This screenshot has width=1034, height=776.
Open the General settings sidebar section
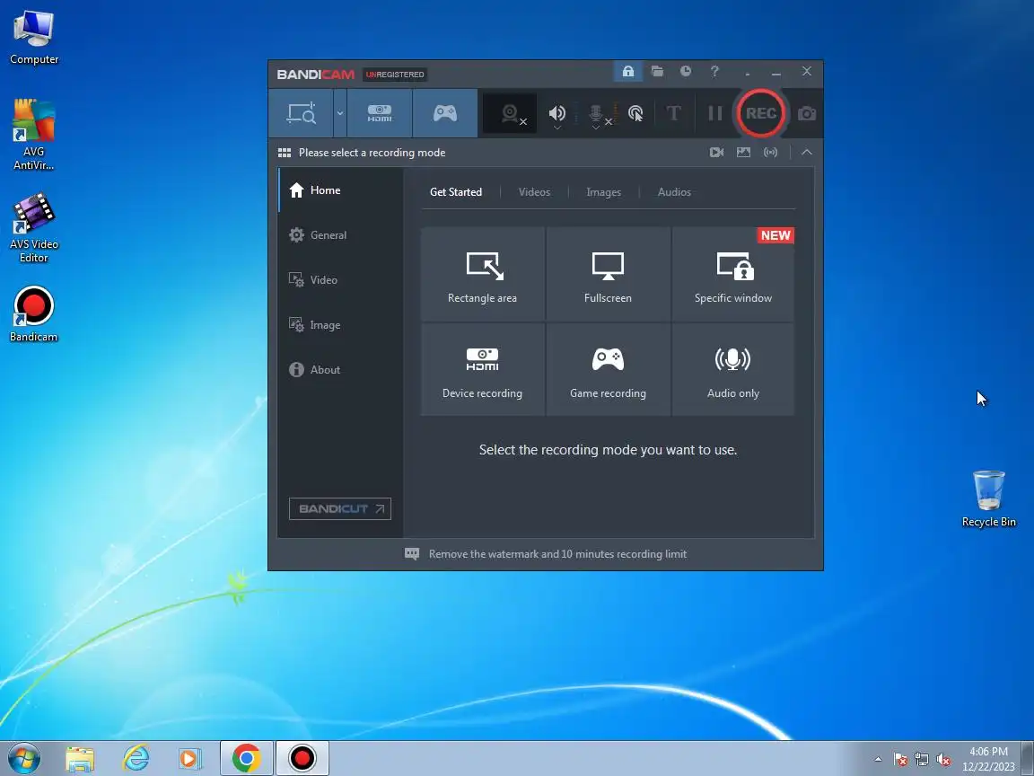click(341, 235)
